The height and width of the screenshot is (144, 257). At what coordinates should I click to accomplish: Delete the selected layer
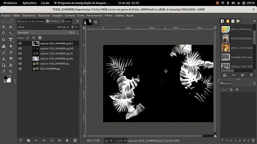coord(75,140)
